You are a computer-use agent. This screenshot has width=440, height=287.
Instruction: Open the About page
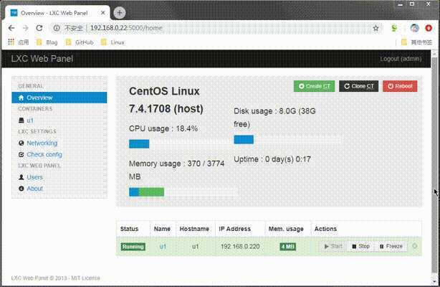click(x=35, y=189)
